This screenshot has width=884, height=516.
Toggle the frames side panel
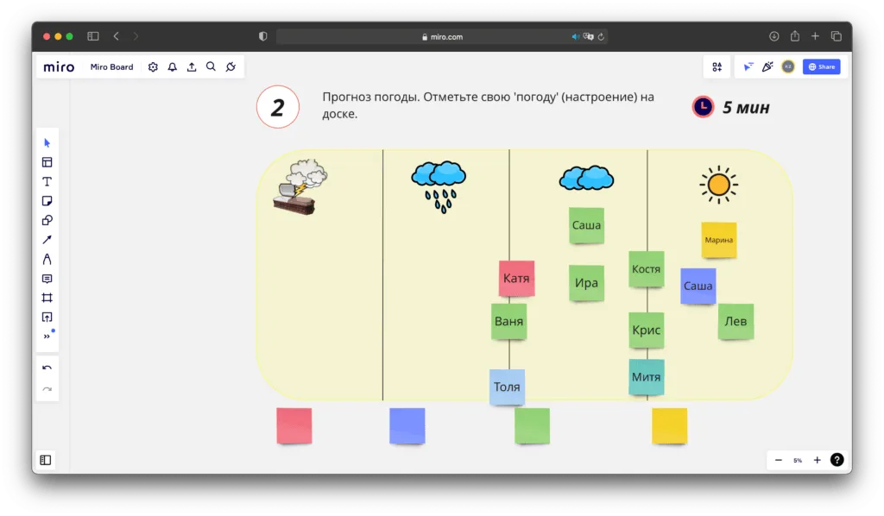tap(46, 461)
